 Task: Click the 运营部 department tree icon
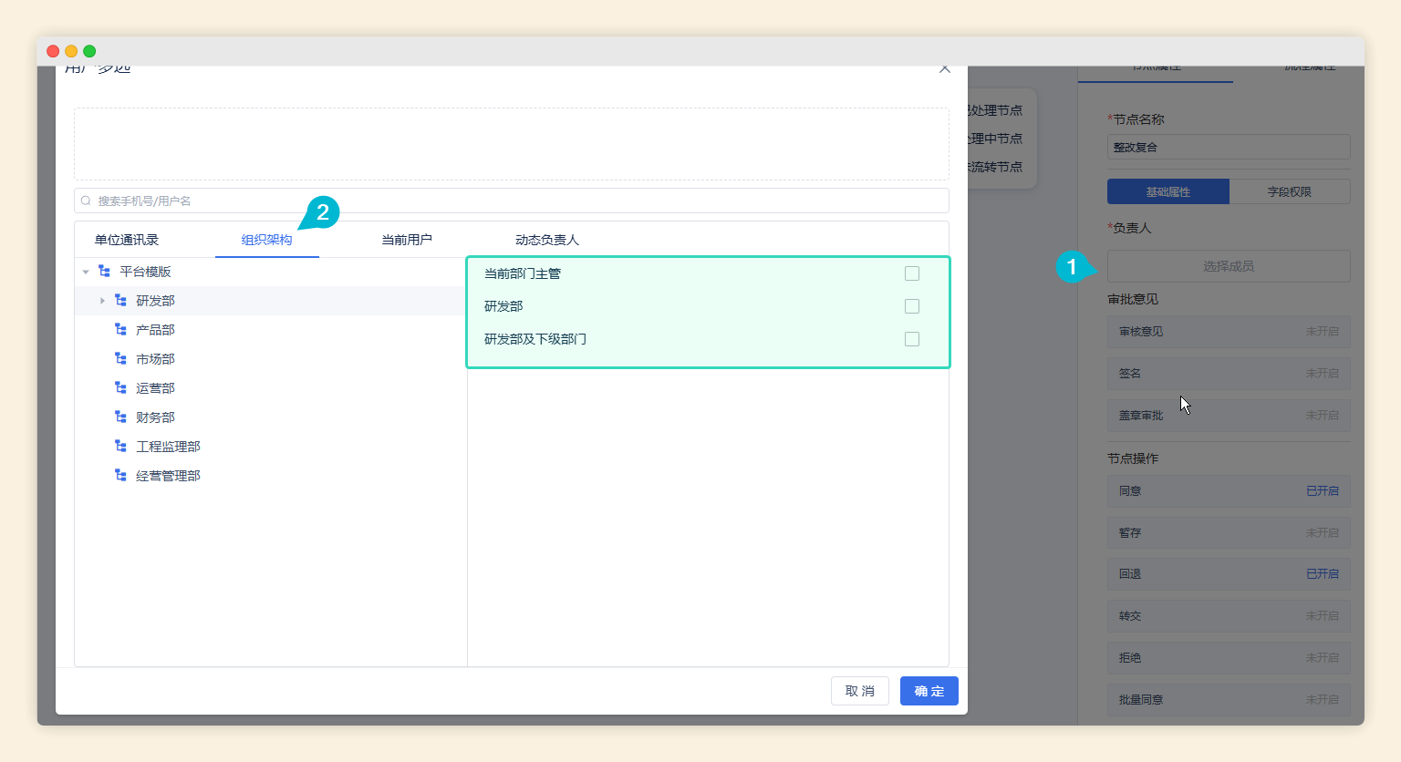pyautogui.click(x=120, y=388)
